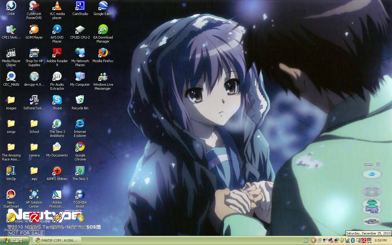
Task: Open VLC media player shortcut
Action: coord(57,10)
